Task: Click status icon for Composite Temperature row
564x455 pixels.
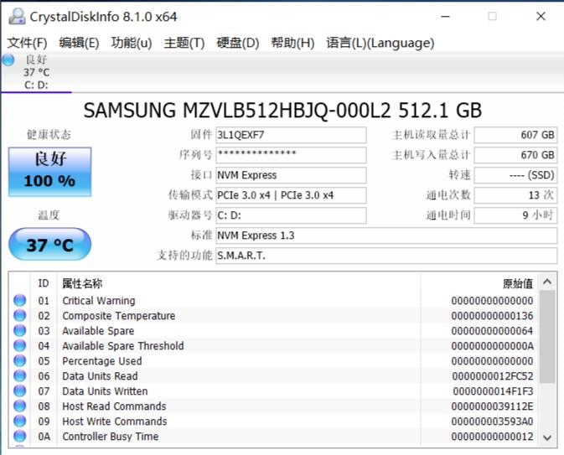Action: 20,315
